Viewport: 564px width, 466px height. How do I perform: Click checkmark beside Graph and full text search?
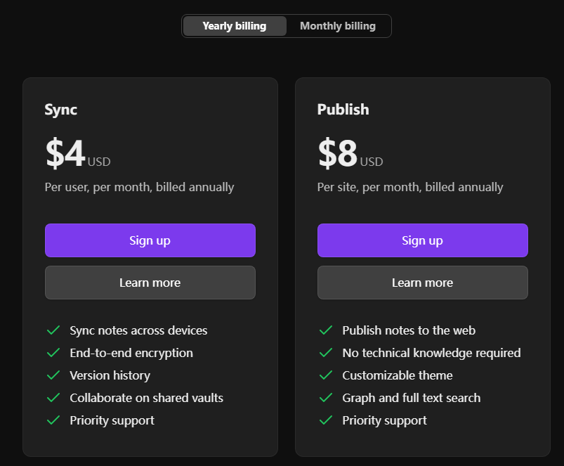[326, 398]
